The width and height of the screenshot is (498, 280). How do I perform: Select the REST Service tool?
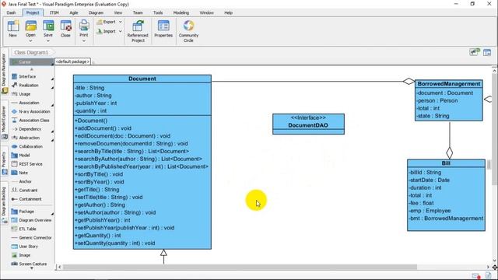pyautogui.click(x=30, y=164)
